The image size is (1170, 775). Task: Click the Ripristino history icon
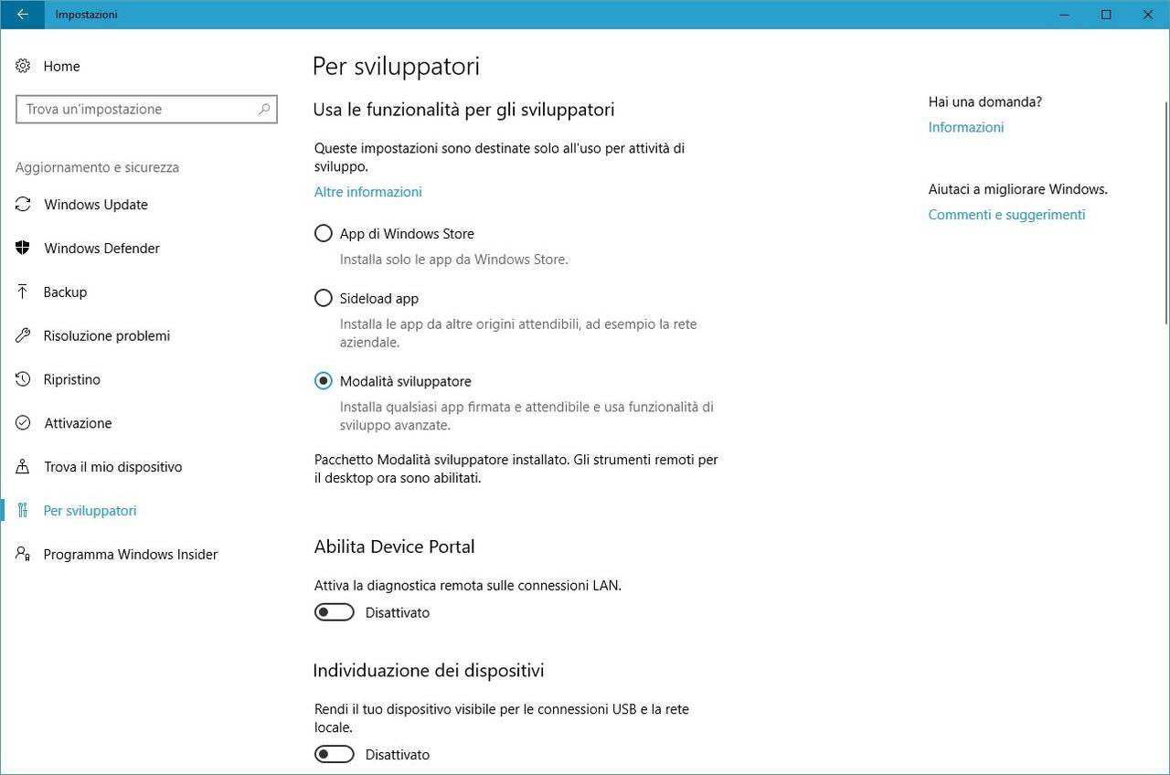(x=24, y=379)
